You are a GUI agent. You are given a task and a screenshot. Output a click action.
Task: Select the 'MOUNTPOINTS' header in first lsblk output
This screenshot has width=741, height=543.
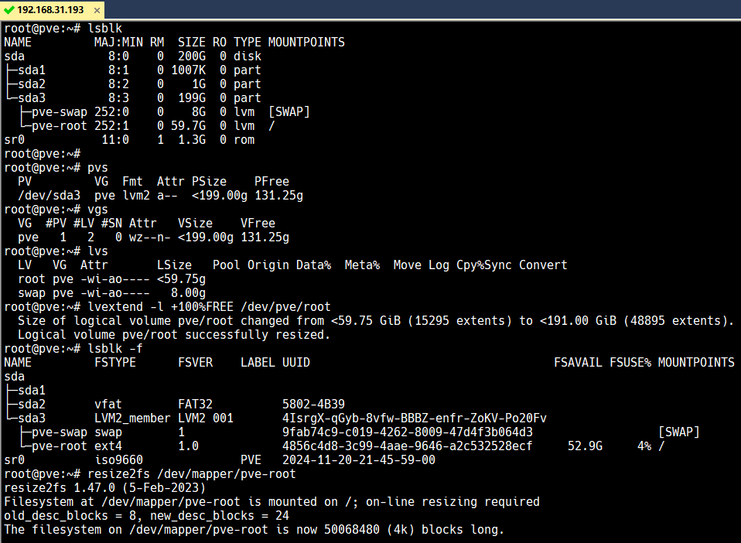click(306, 43)
